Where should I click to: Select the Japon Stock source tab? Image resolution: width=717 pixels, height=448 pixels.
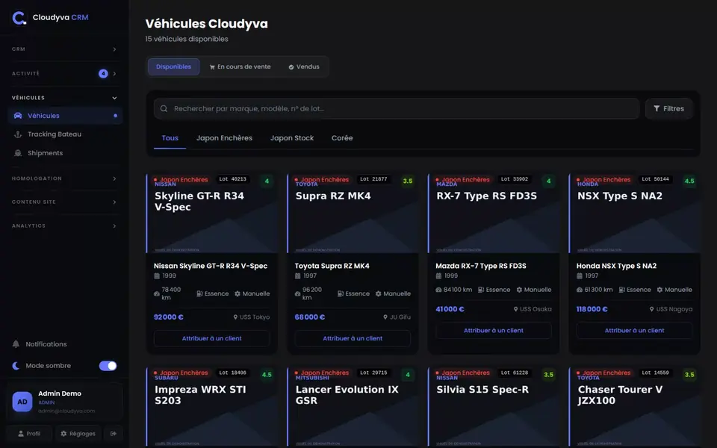click(x=292, y=138)
